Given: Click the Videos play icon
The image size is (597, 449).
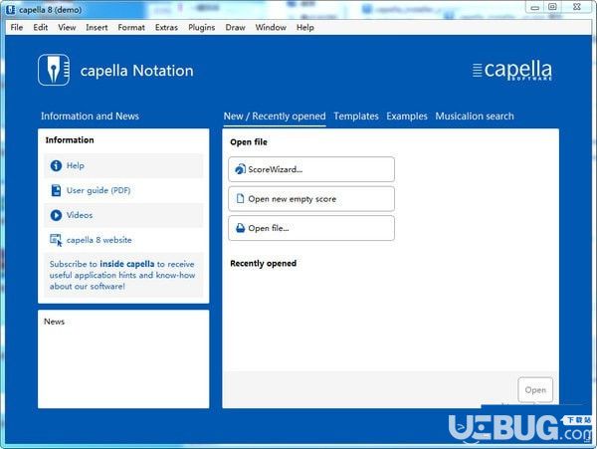Looking at the screenshot, I should pyautogui.click(x=56, y=215).
